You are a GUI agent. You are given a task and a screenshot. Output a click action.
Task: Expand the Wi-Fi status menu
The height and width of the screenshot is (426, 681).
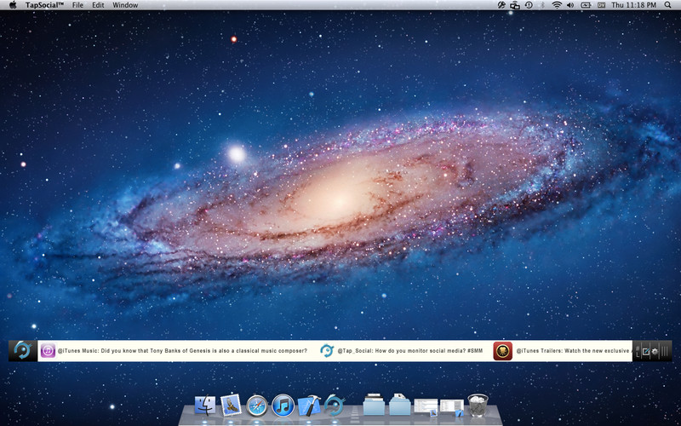click(x=557, y=5)
